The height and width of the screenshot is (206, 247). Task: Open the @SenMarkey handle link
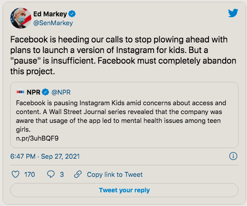[53, 23]
